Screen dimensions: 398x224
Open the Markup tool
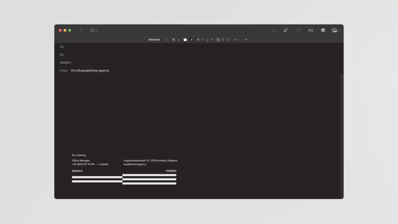point(298,30)
